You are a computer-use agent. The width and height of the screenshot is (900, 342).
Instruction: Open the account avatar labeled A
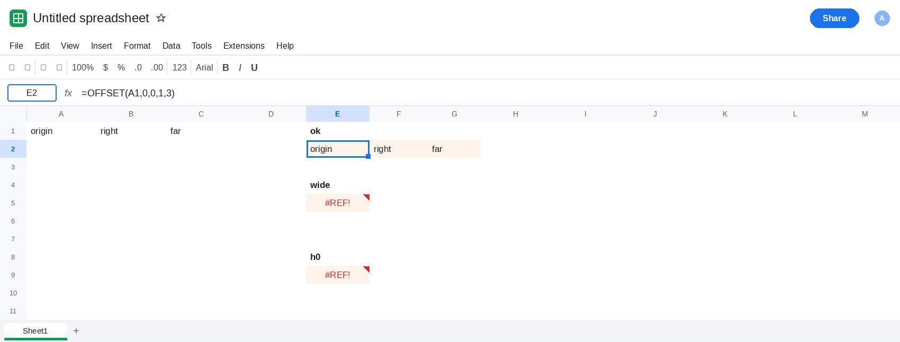882,18
